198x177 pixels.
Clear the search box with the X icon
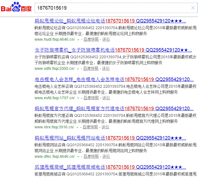(193, 8)
